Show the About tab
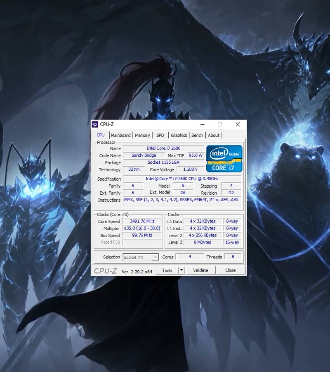The width and height of the screenshot is (330, 372). [214, 135]
